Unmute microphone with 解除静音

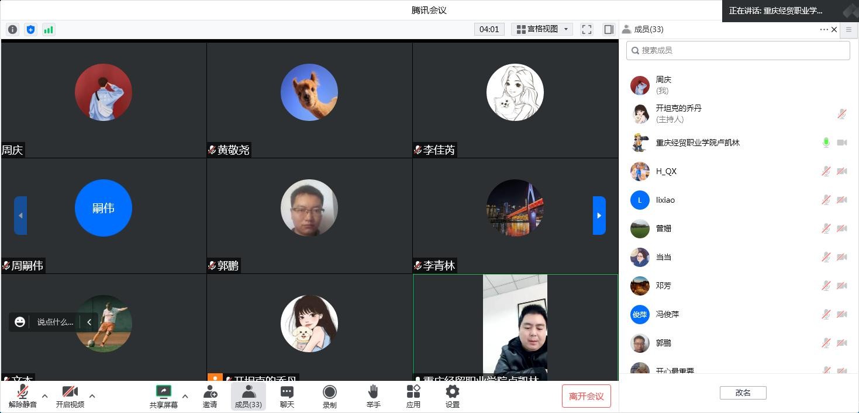click(23, 396)
